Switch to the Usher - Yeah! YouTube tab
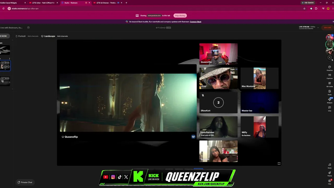Image resolution: width=334 pixels, height=188 pixels. pyautogui.click(x=43, y=3)
